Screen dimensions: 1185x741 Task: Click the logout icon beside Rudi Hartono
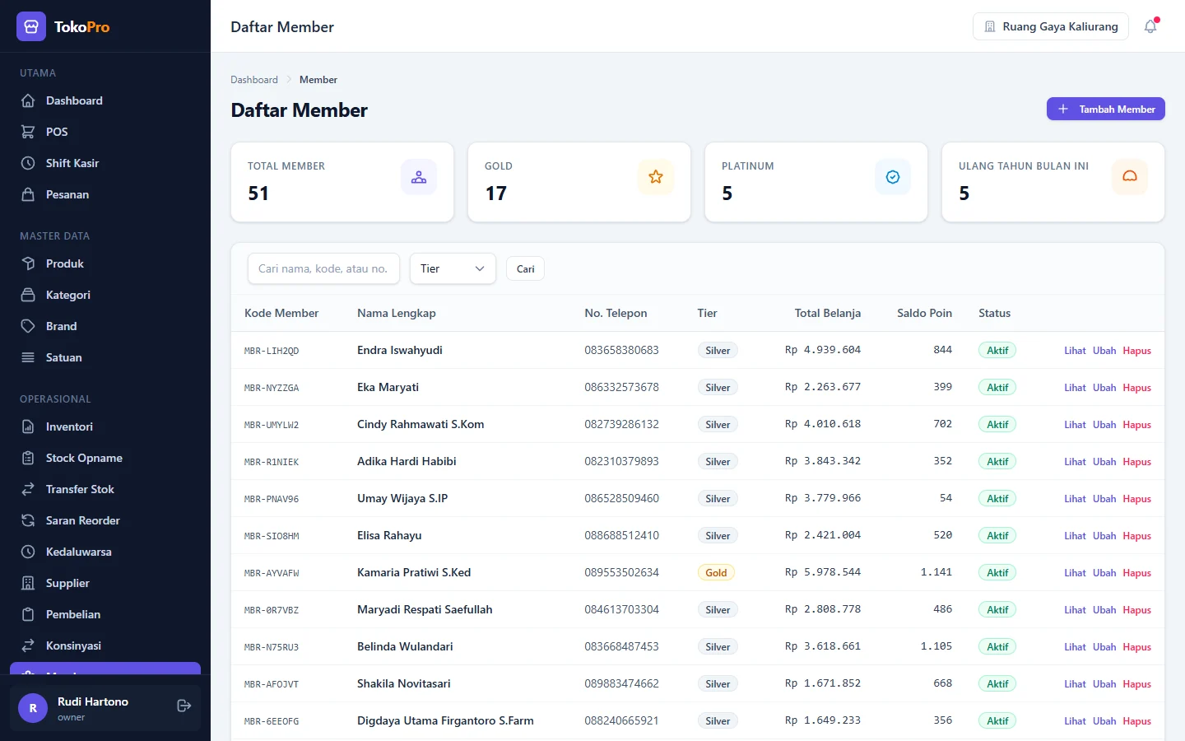[184, 706]
